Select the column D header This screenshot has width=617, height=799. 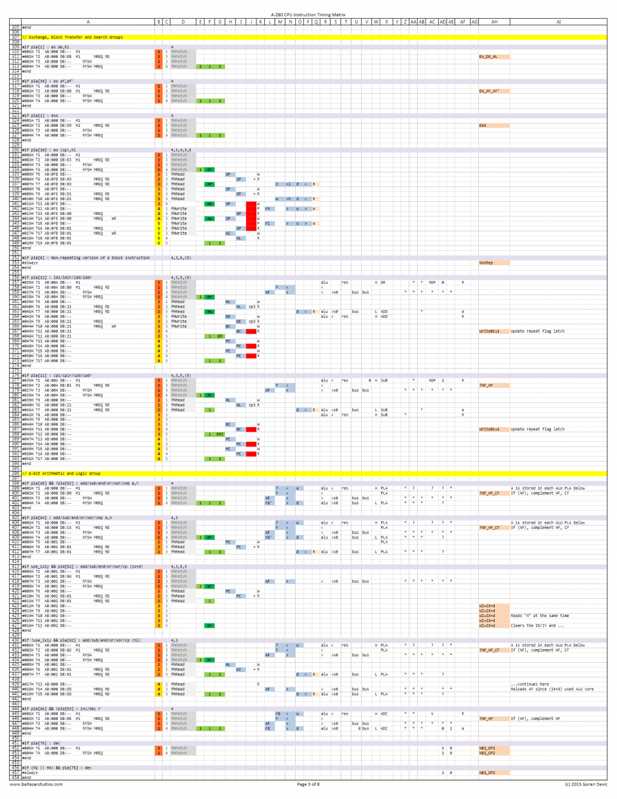click(183, 22)
